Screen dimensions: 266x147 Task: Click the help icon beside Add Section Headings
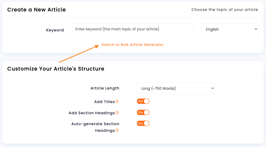click(117, 113)
